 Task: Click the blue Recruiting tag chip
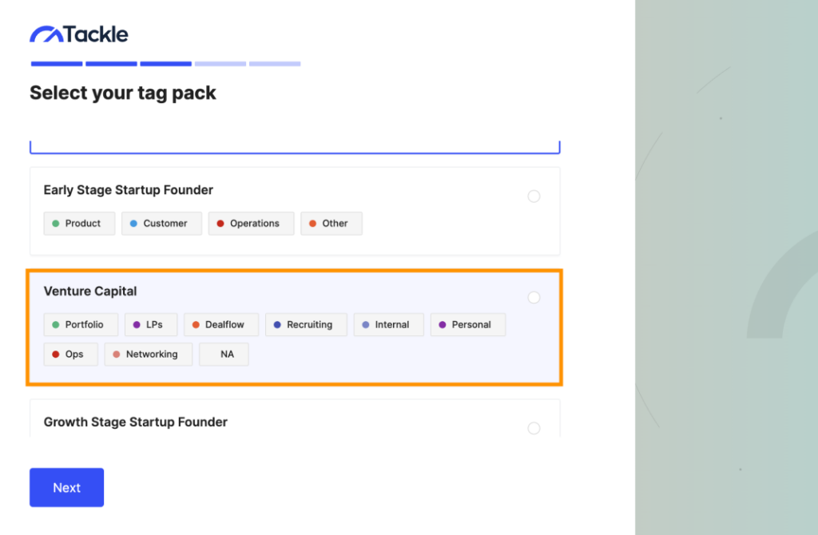pos(306,324)
